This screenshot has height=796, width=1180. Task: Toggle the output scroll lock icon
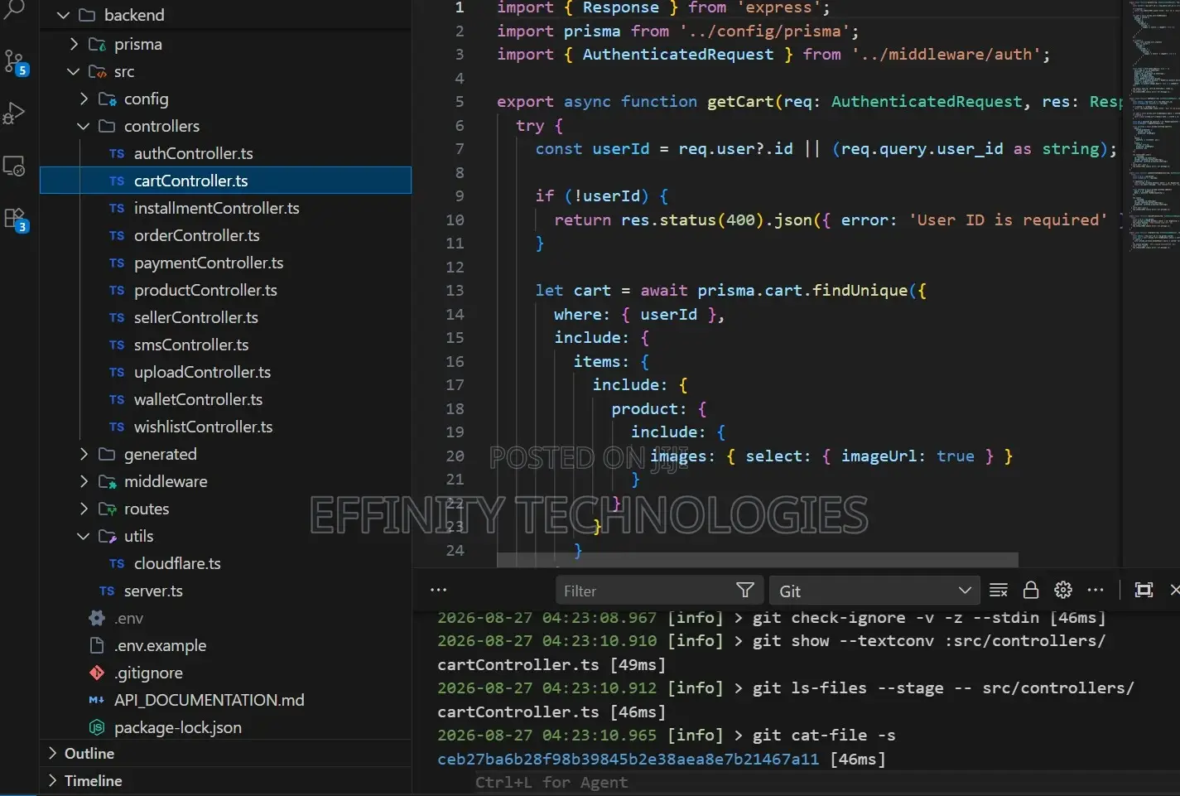tap(1031, 591)
